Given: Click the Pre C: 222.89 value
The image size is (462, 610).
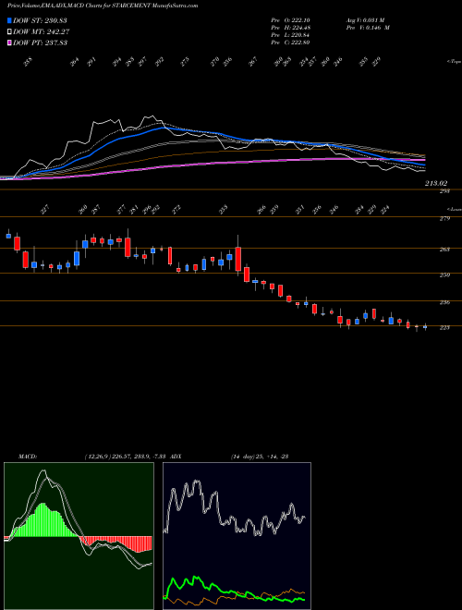Looking at the screenshot, I should coord(290,43).
